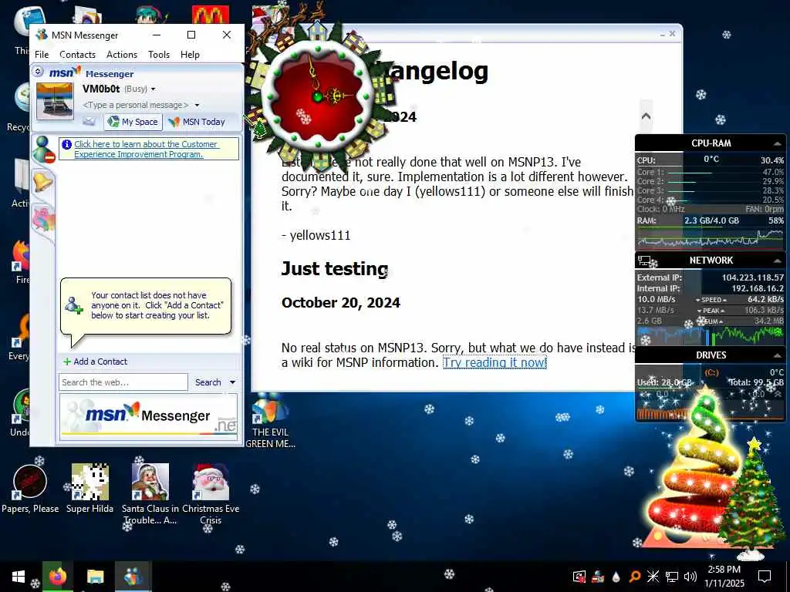Image resolution: width=790 pixels, height=592 pixels.
Task: Click the MSN Messenger tray icon
Action: (x=598, y=577)
